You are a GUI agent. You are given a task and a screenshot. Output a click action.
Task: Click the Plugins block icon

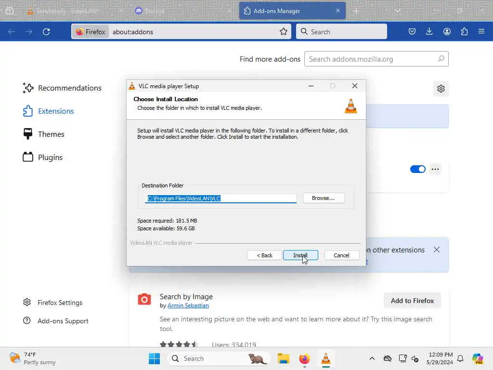coord(27,157)
